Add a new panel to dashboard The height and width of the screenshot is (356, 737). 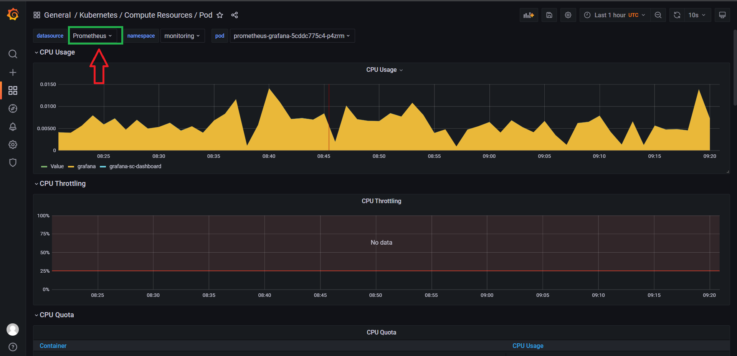[529, 15]
